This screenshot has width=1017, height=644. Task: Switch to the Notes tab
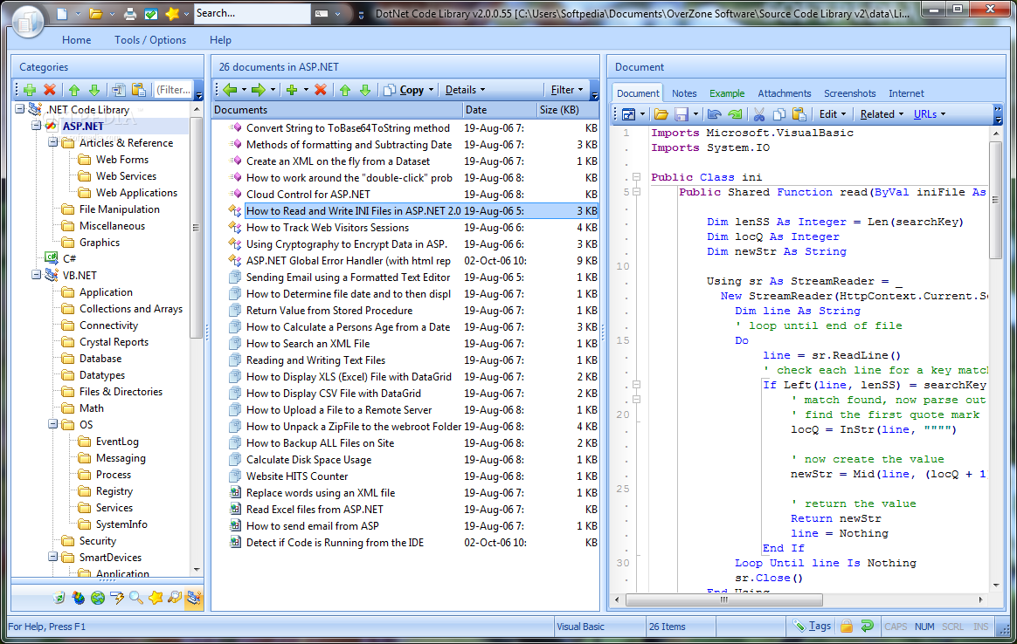click(684, 93)
